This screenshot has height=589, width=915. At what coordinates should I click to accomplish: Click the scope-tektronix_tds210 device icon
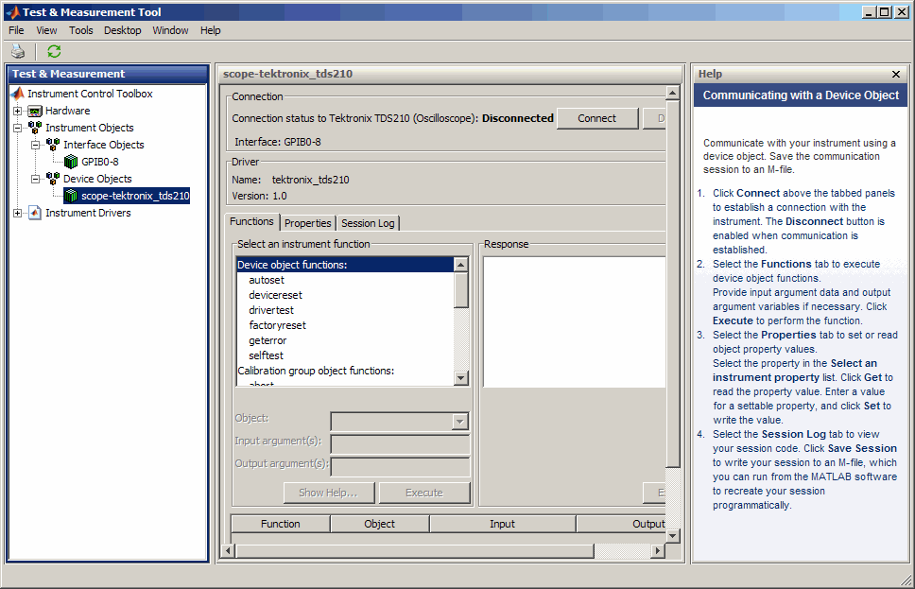click(x=71, y=196)
